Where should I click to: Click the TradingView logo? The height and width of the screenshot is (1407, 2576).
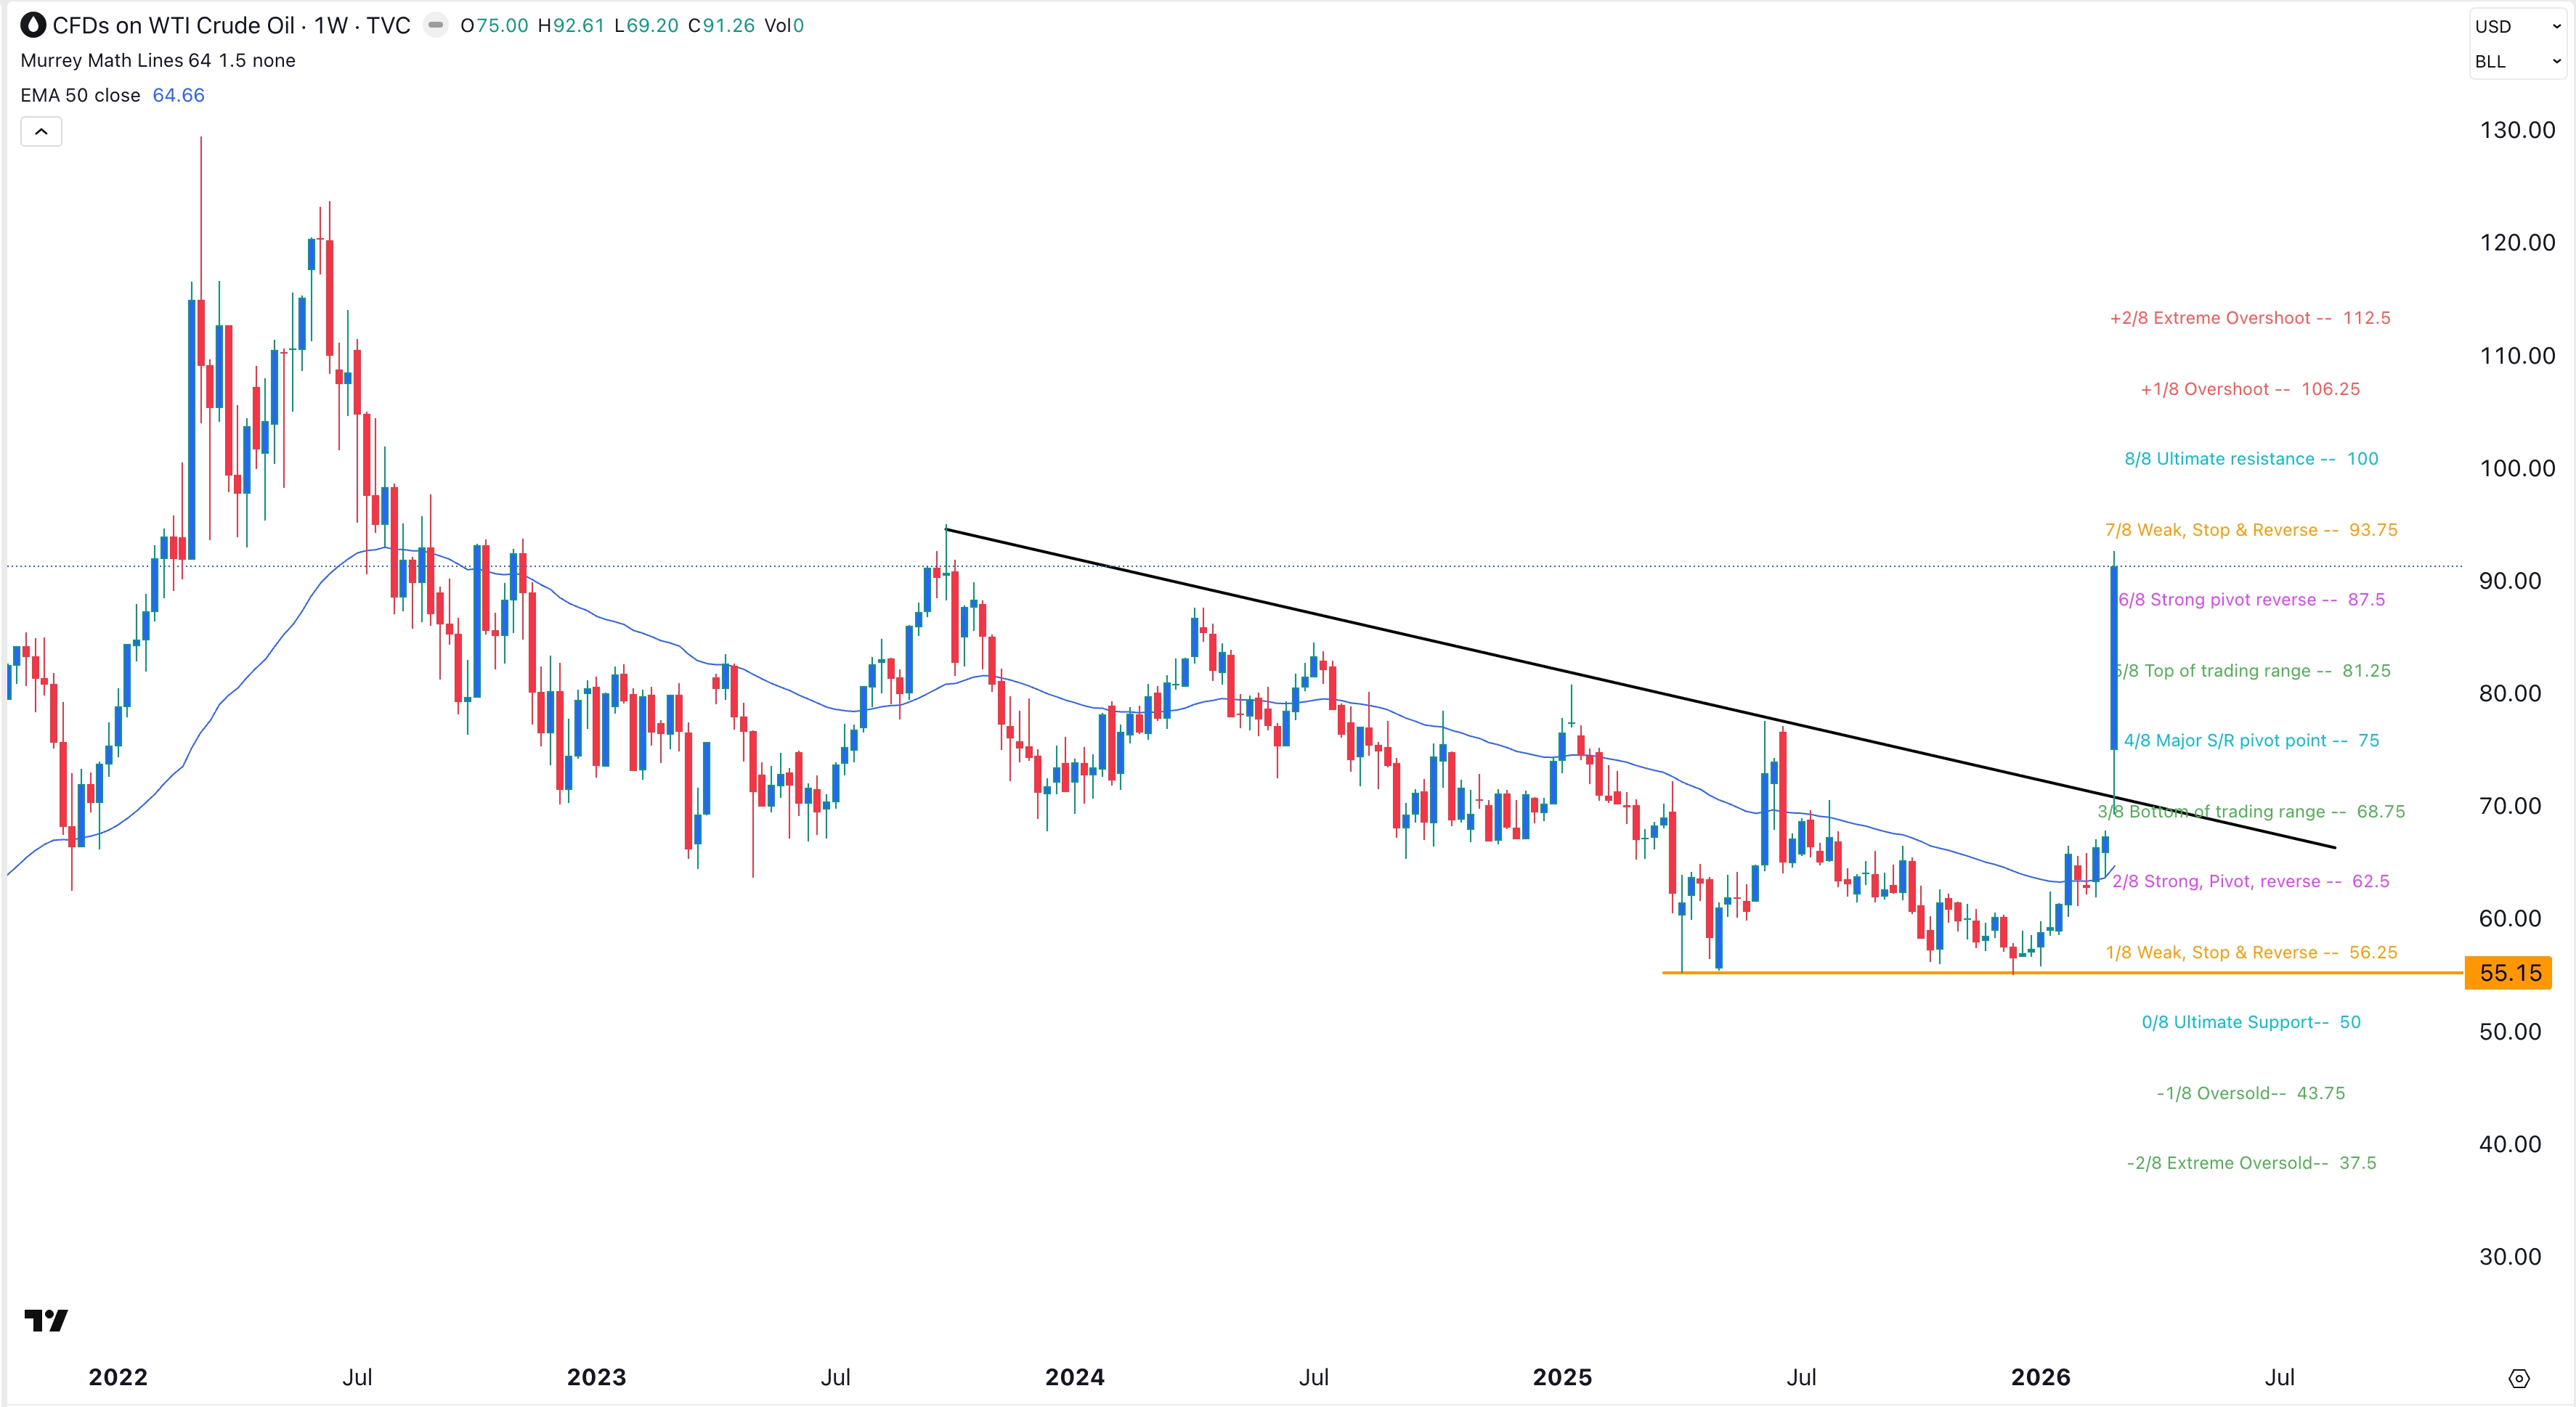pos(46,1320)
